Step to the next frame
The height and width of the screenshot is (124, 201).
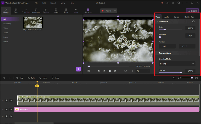click(x=115, y=71)
